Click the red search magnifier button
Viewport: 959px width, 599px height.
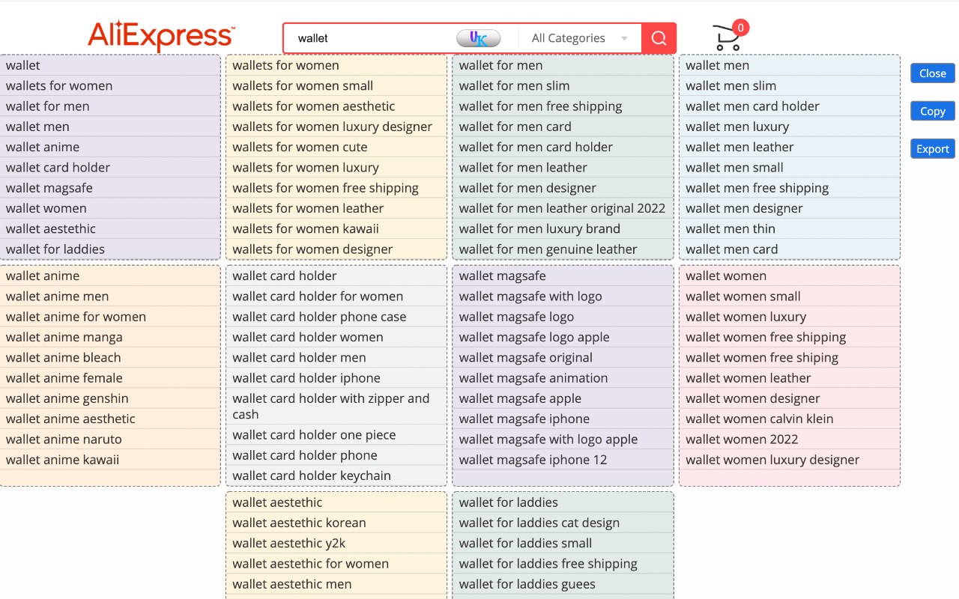tap(659, 38)
